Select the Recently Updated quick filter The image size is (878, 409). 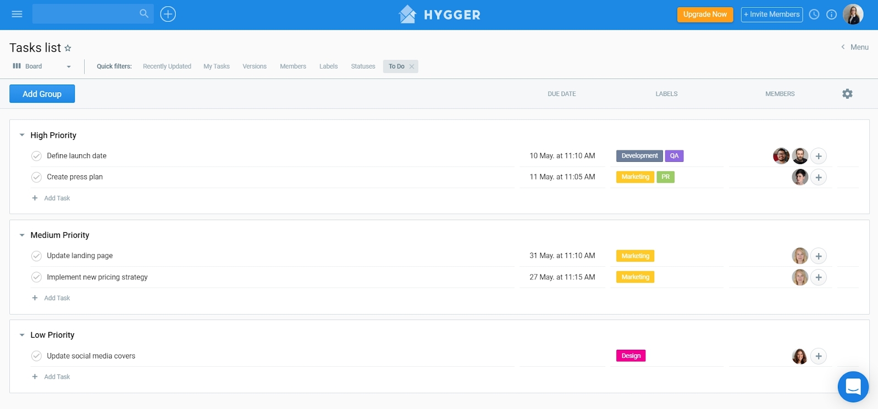(x=167, y=66)
